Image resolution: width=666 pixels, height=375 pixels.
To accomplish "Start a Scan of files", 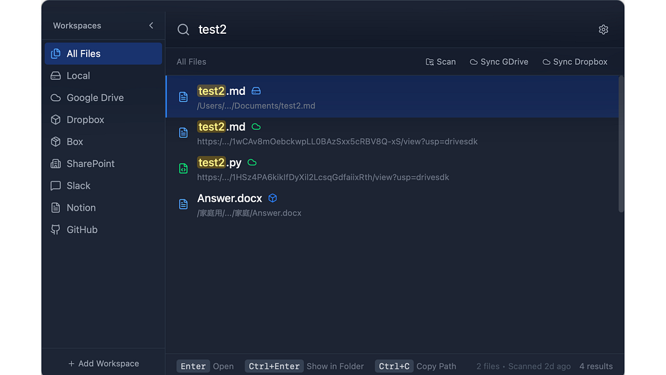I will tap(441, 61).
